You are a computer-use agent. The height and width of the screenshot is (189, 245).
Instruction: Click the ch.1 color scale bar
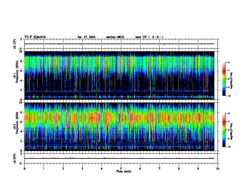224,79
